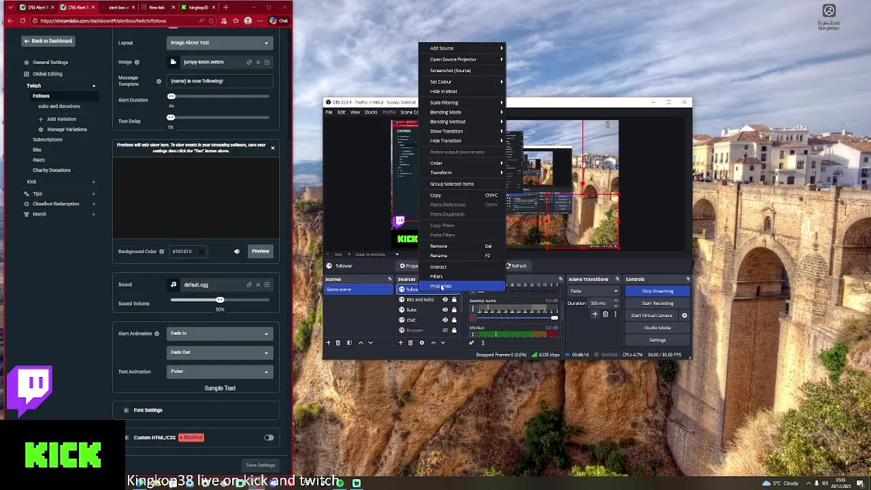Move source down in Sources list

coord(443,342)
